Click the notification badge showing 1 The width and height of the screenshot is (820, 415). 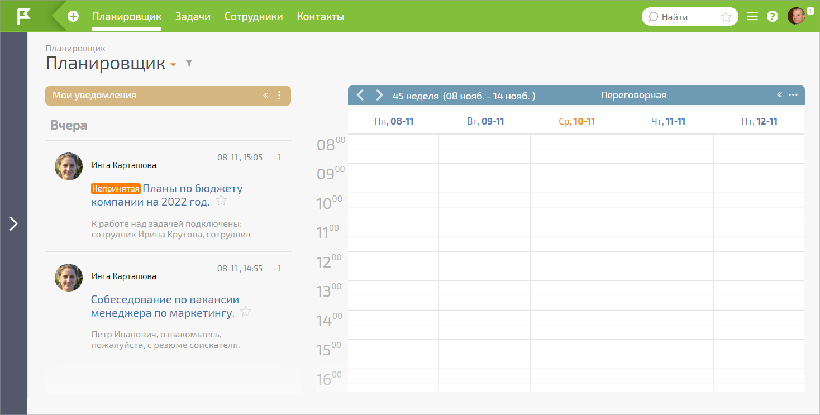coord(811,11)
